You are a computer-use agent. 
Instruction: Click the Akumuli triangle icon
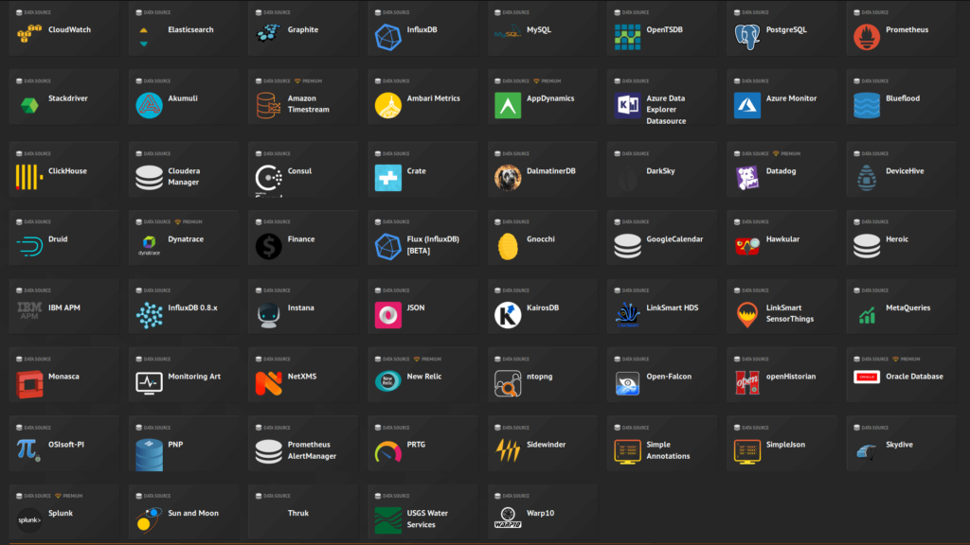point(149,106)
